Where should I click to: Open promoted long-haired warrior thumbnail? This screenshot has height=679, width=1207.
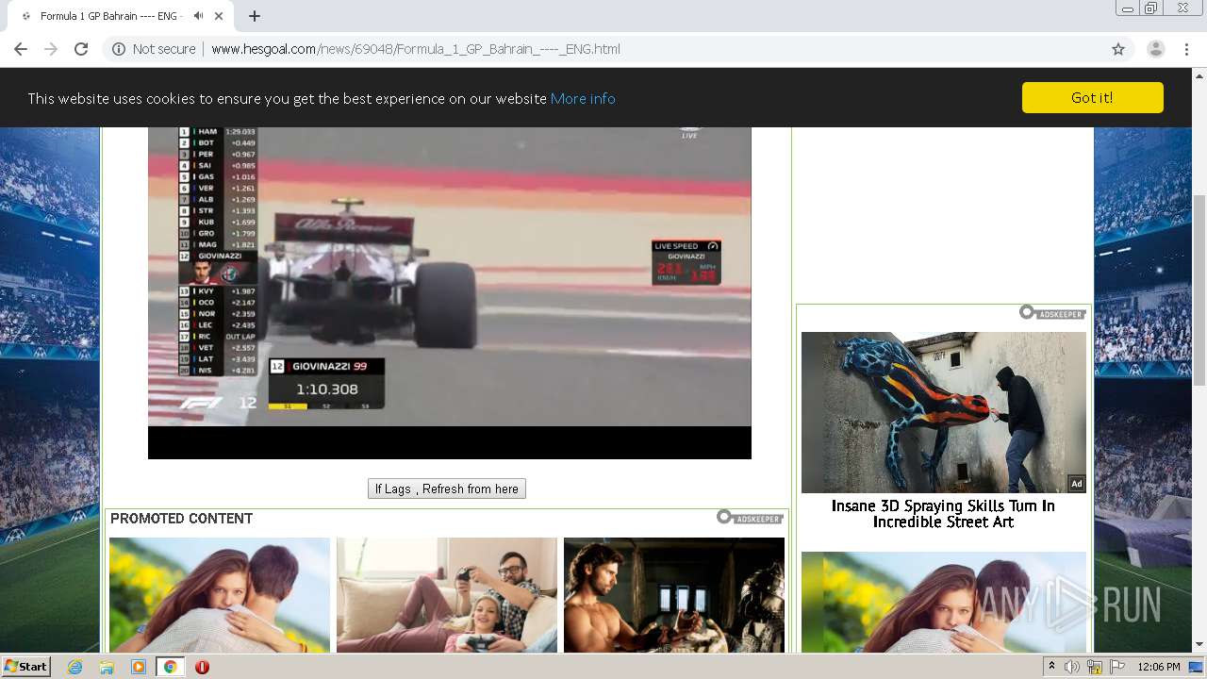674,594
